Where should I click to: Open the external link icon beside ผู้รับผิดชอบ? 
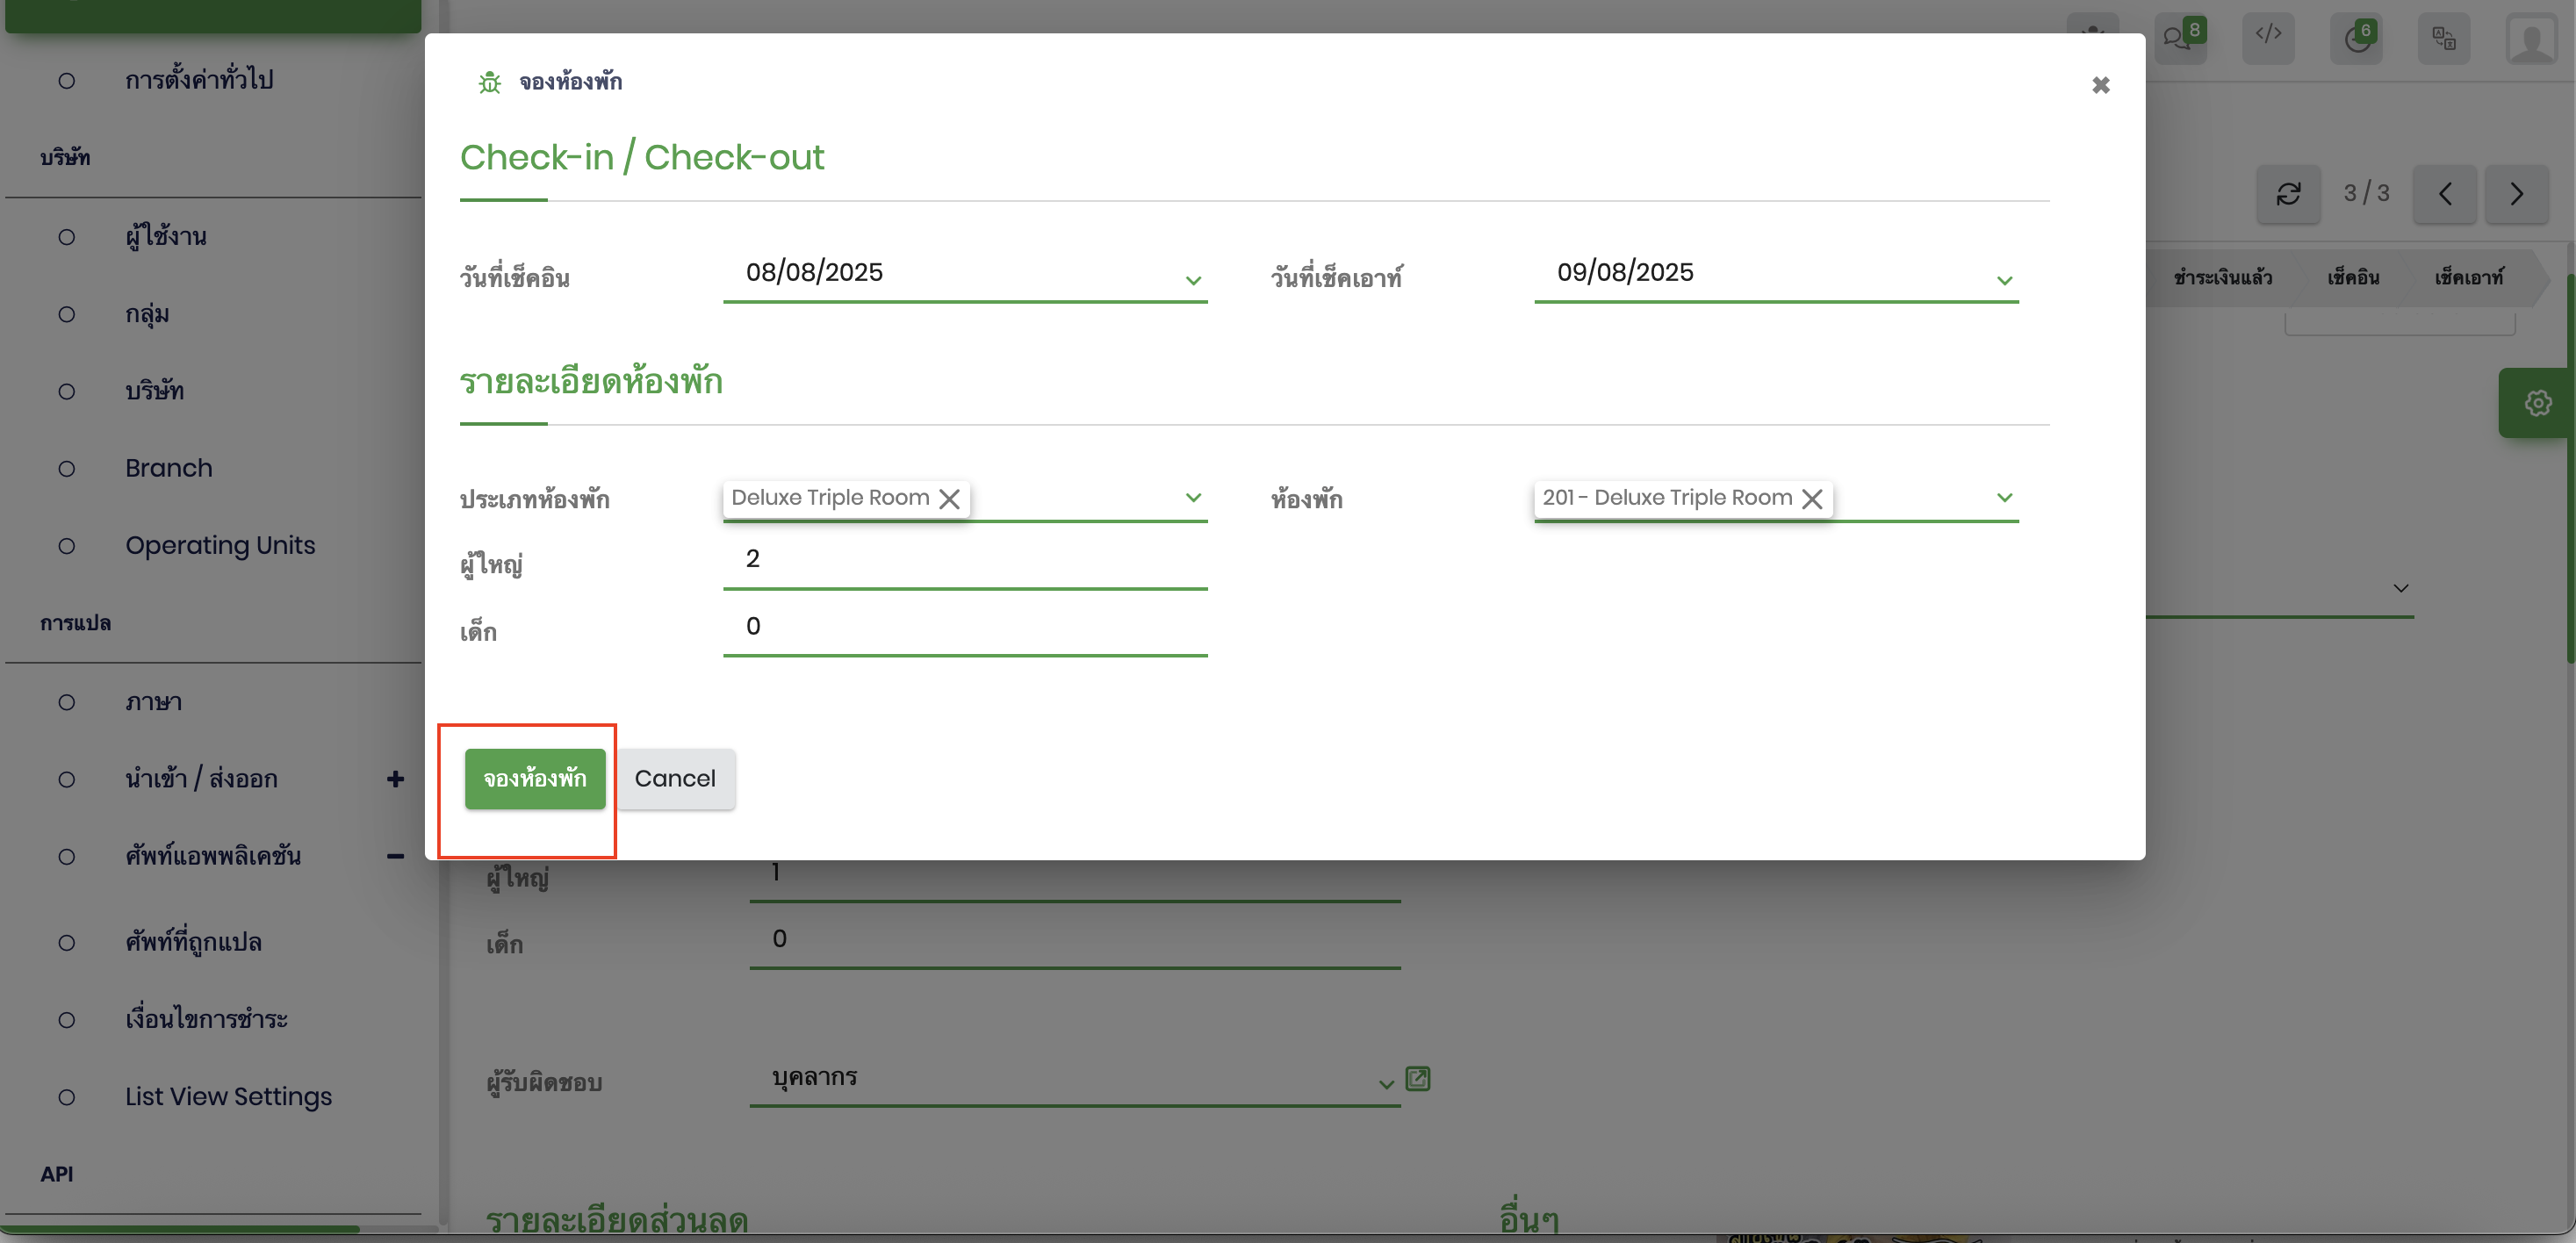point(1417,1078)
